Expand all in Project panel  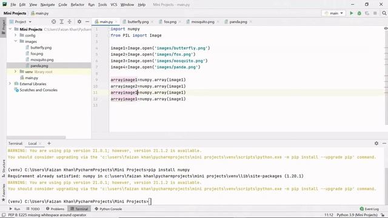tap(62, 22)
